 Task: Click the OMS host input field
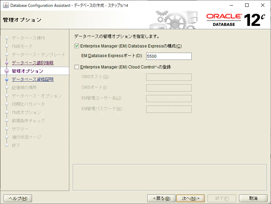[x=169, y=77]
